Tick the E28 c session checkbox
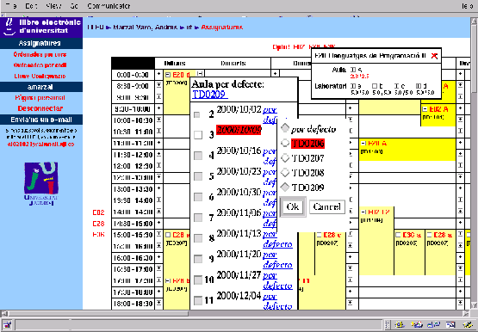The width and height of the screenshot is (478, 332). coord(319,235)
